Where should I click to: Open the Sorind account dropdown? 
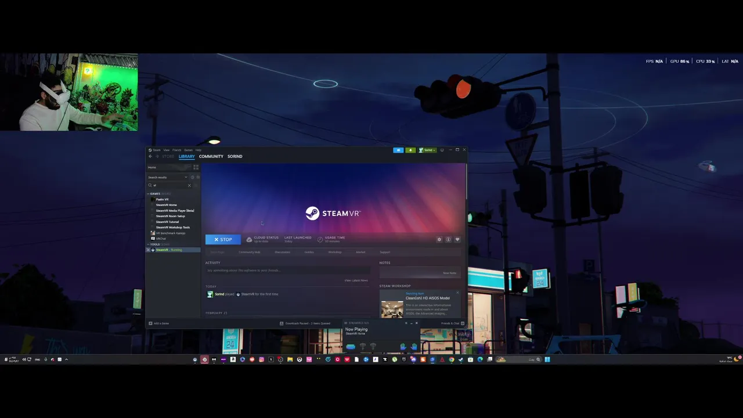(428, 150)
